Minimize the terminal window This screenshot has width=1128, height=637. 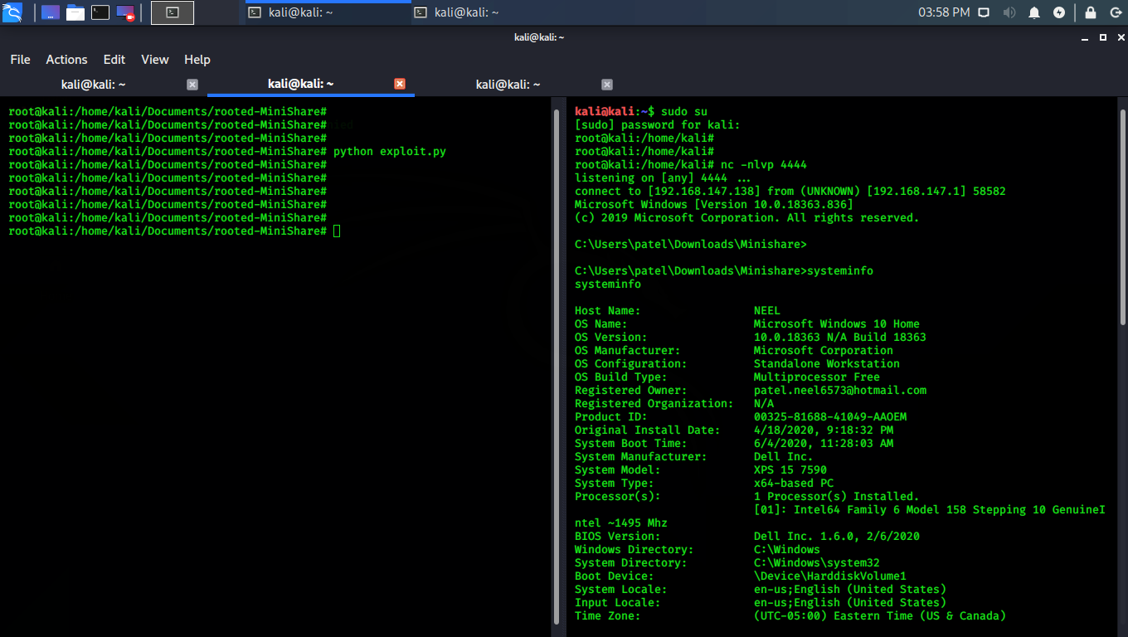1087,37
